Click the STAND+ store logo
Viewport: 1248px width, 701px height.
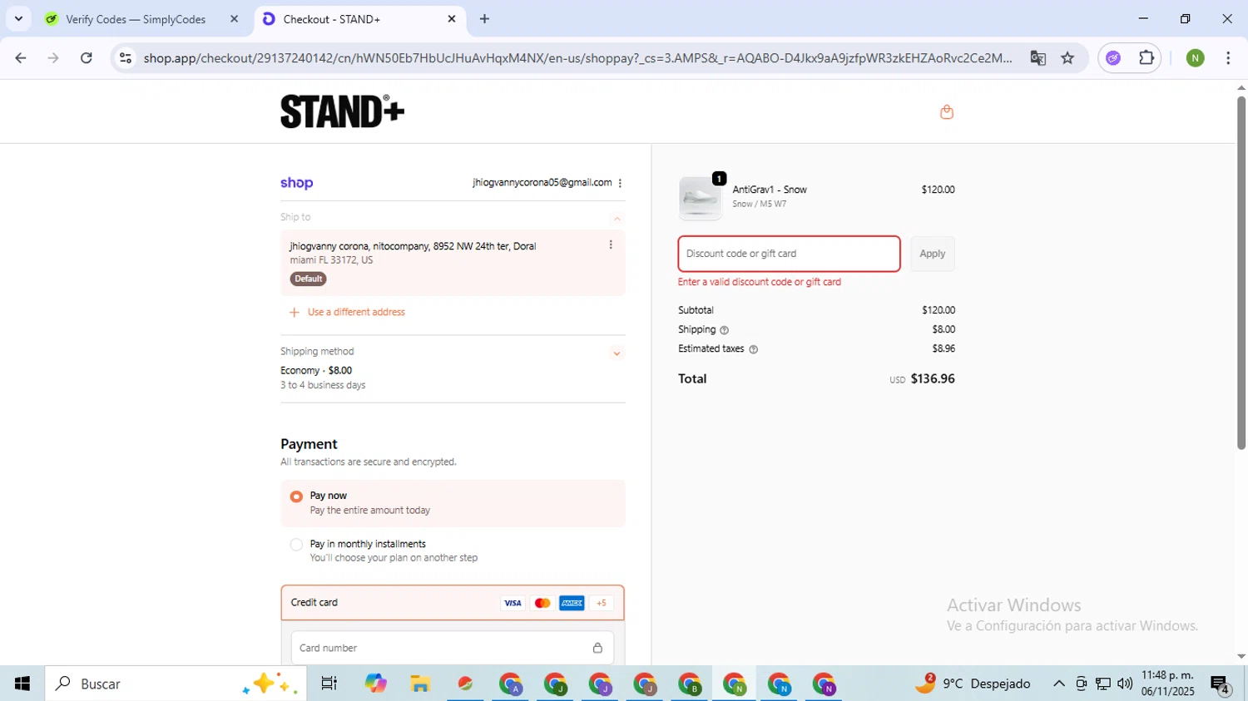click(x=342, y=111)
